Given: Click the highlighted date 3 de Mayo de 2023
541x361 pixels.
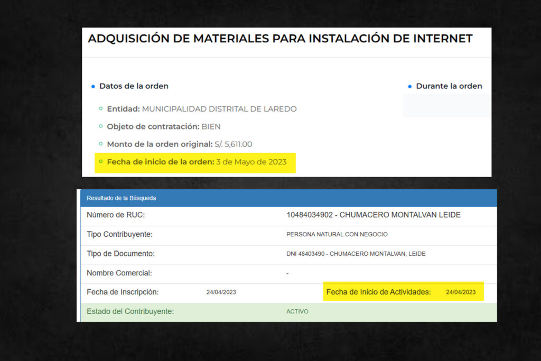Looking at the screenshot, I should 251,162.
